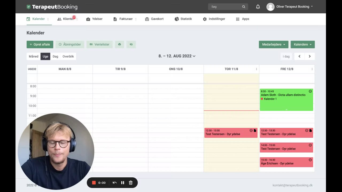Click minus icon on Thursday 12:30 appointment
342x192 pixels.
(251, 130)
